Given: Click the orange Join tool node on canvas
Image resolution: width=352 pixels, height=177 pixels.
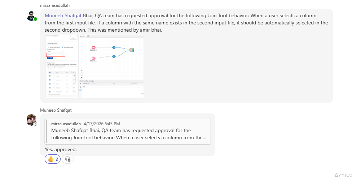Looking at the screenshot, I should (132, 50).
